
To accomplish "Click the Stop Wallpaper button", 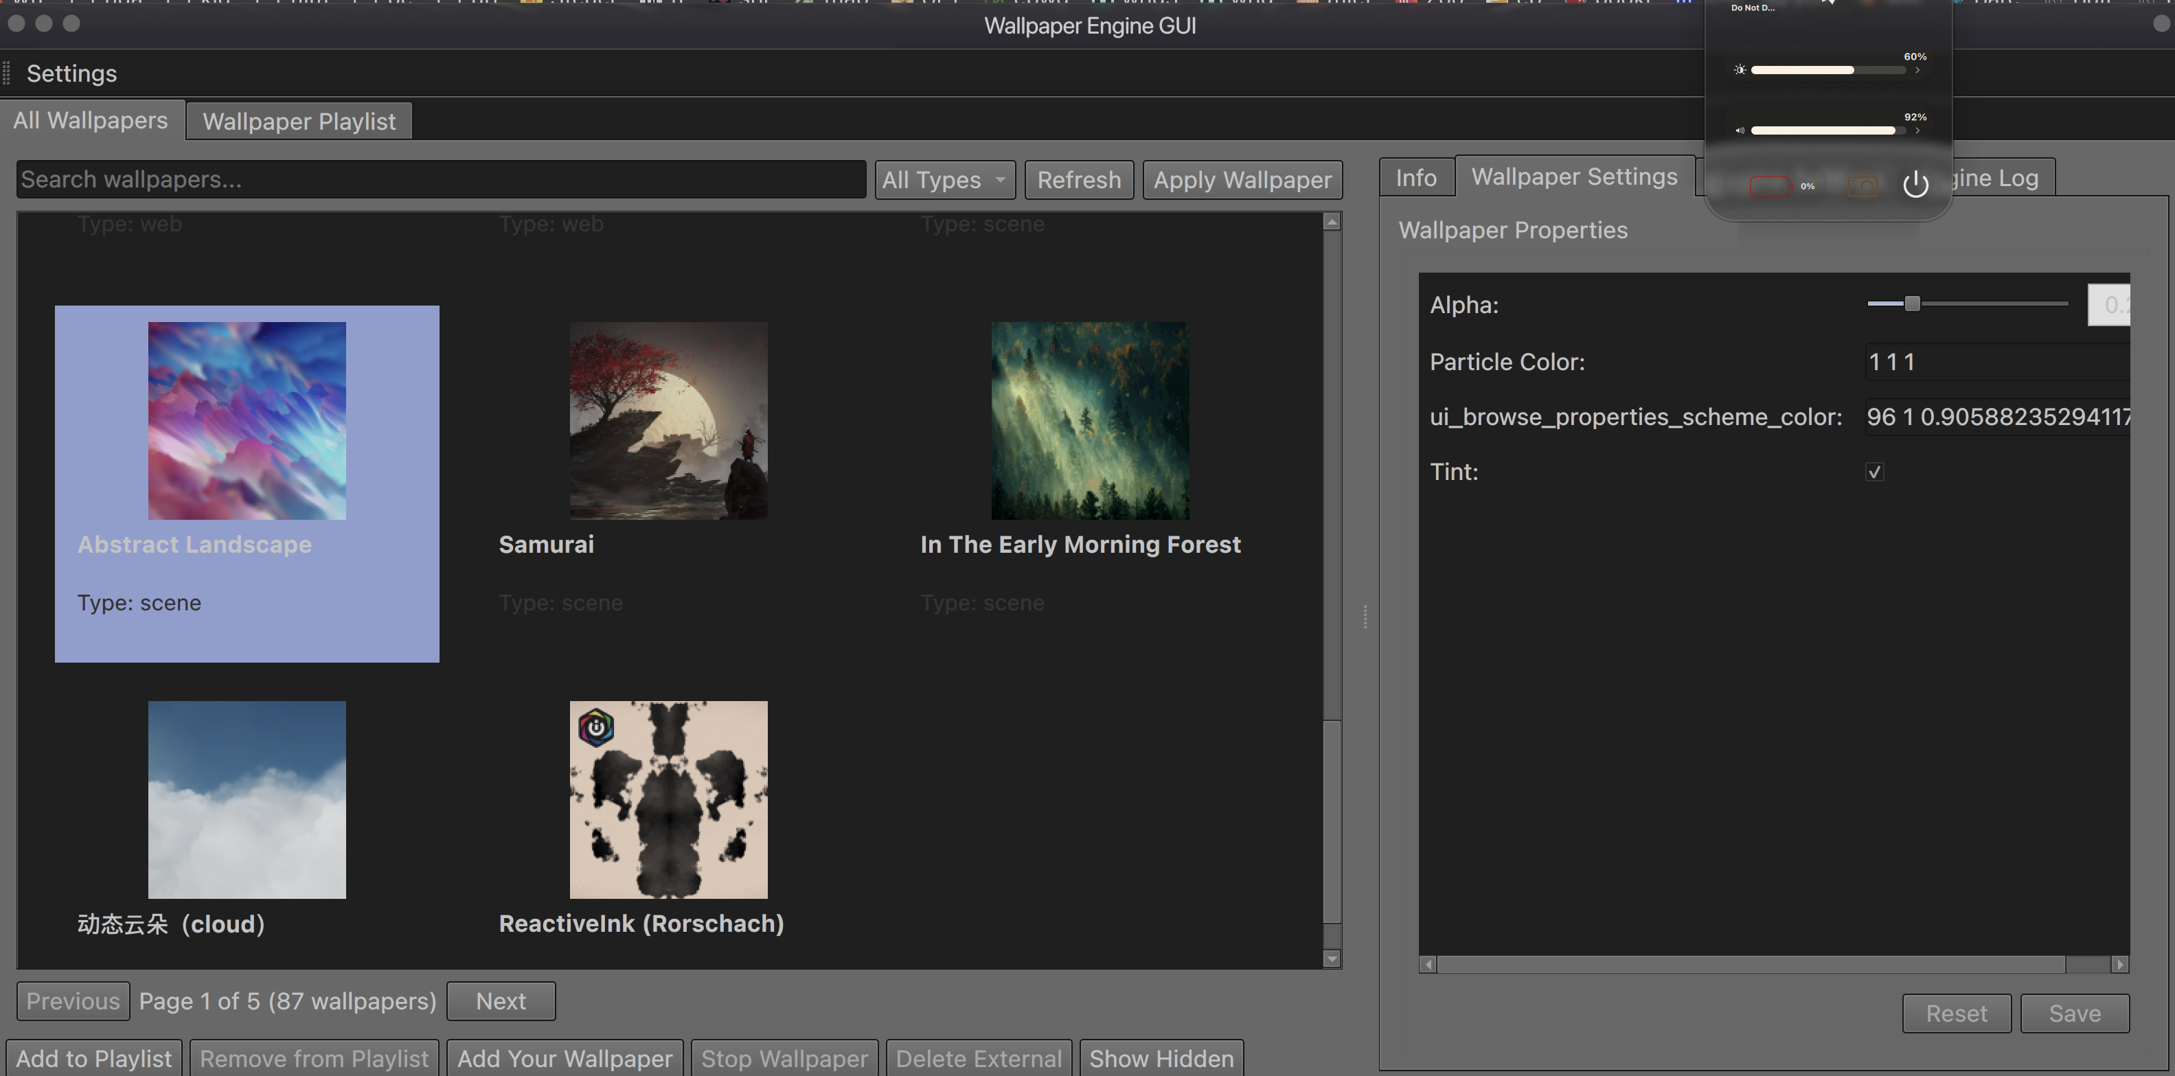I will (784, 1058).
